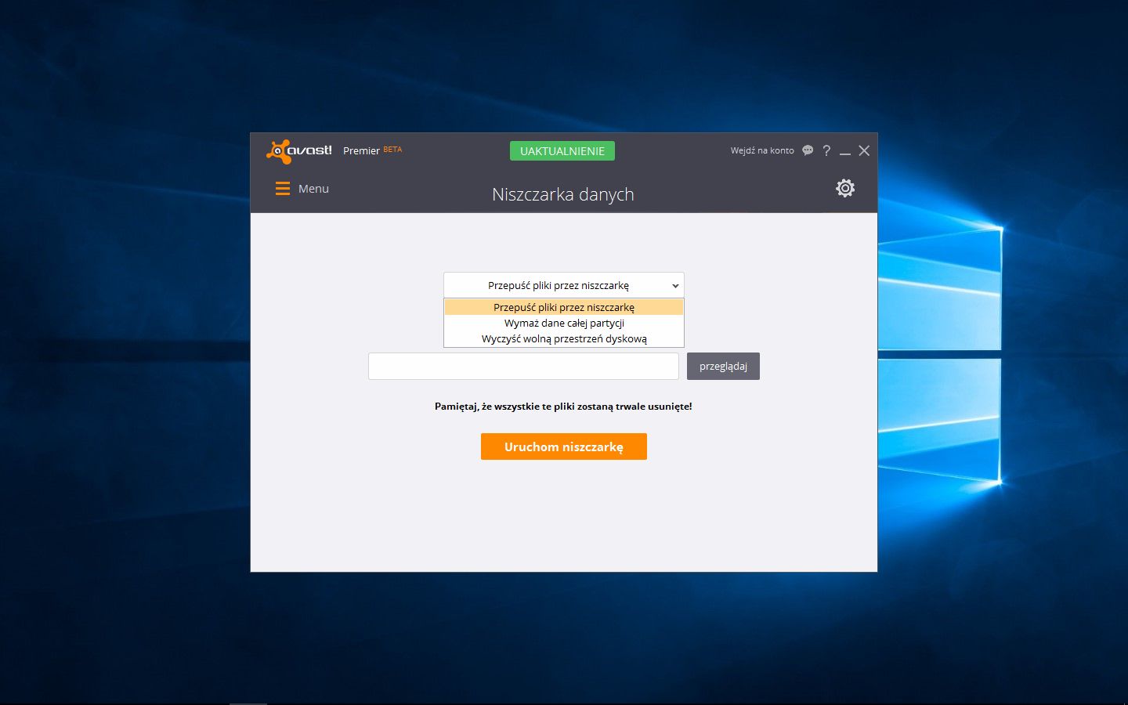Open help via the question mark icon
Screen dimensions: 1128x705
pos(826,150)
